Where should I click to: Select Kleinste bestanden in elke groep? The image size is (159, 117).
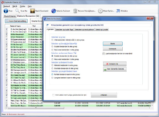[x=52, y=65]
